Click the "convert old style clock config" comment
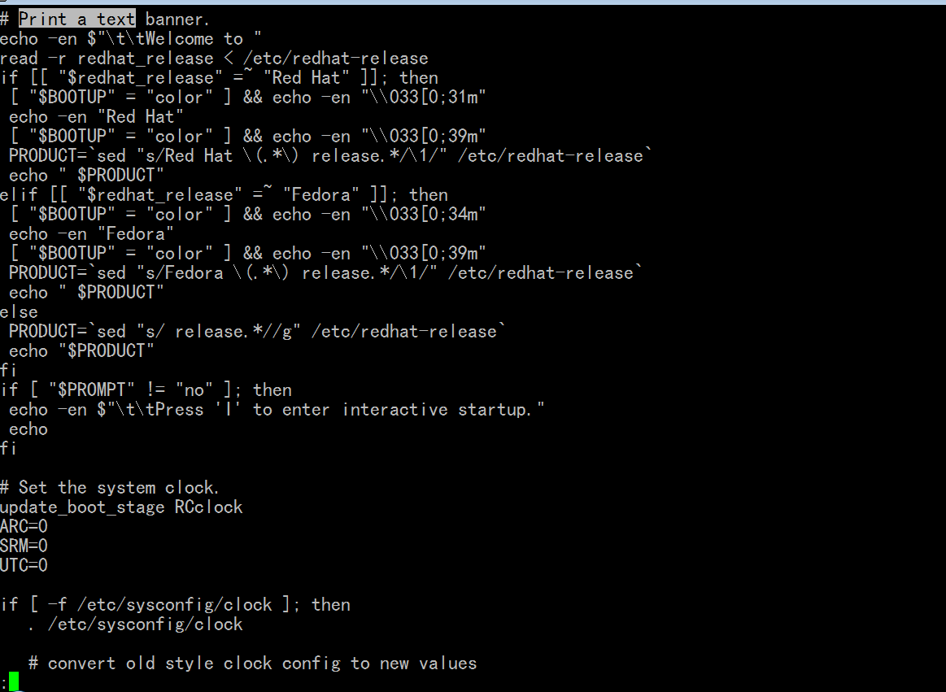 tap(252, 663)
